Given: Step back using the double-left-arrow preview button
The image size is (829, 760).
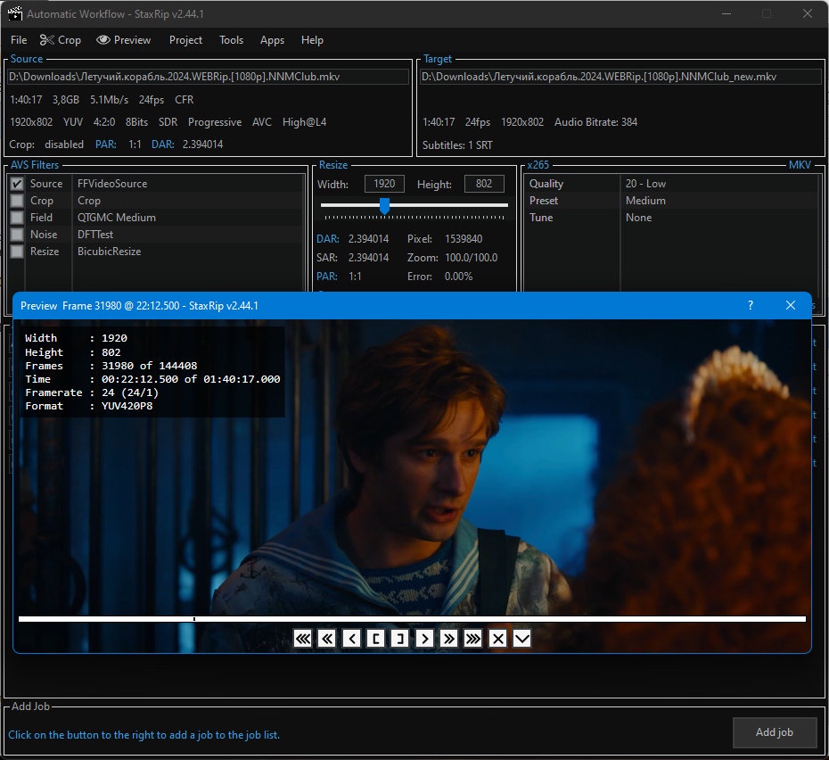Looking at the screenshot, I should click(x=327, y=639).
